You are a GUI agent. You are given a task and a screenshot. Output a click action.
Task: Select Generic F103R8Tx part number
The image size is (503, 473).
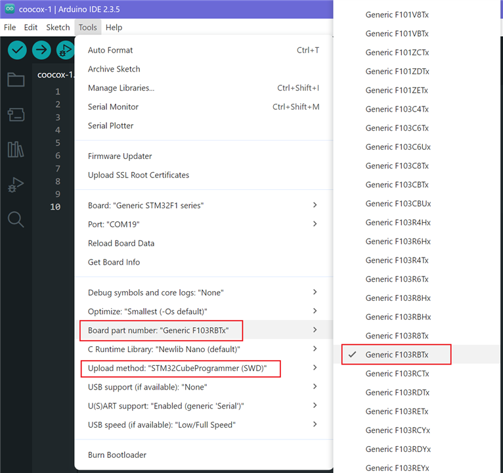(416, 336)
